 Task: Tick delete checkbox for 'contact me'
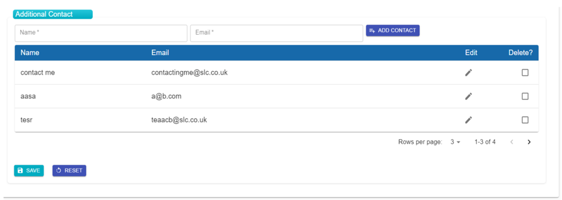coord(525,73)
